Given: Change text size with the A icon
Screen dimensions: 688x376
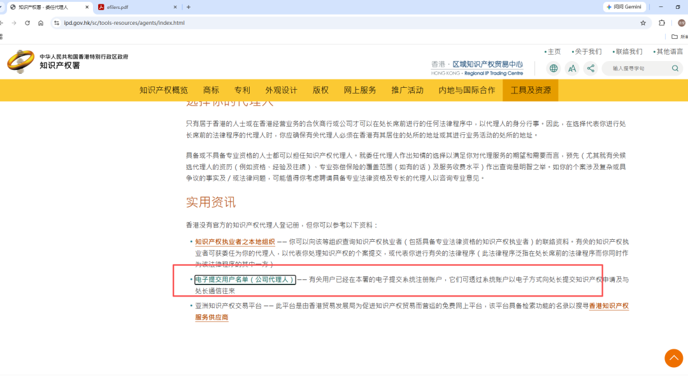Looking at the screenshot, I should 572,68.
